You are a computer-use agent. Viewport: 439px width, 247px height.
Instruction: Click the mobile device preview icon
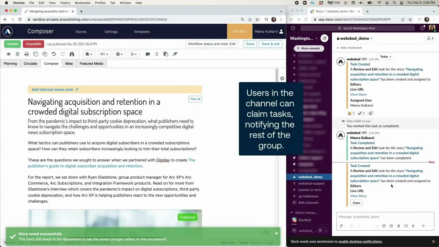[x=157, y=54]
